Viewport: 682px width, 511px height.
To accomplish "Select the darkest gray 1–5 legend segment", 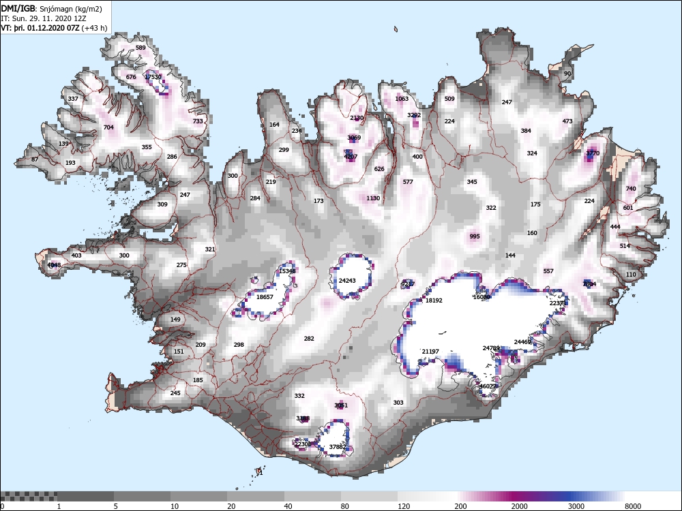I will point(86,496).
